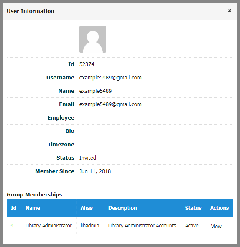Click the Username field label

click(60, 78)
